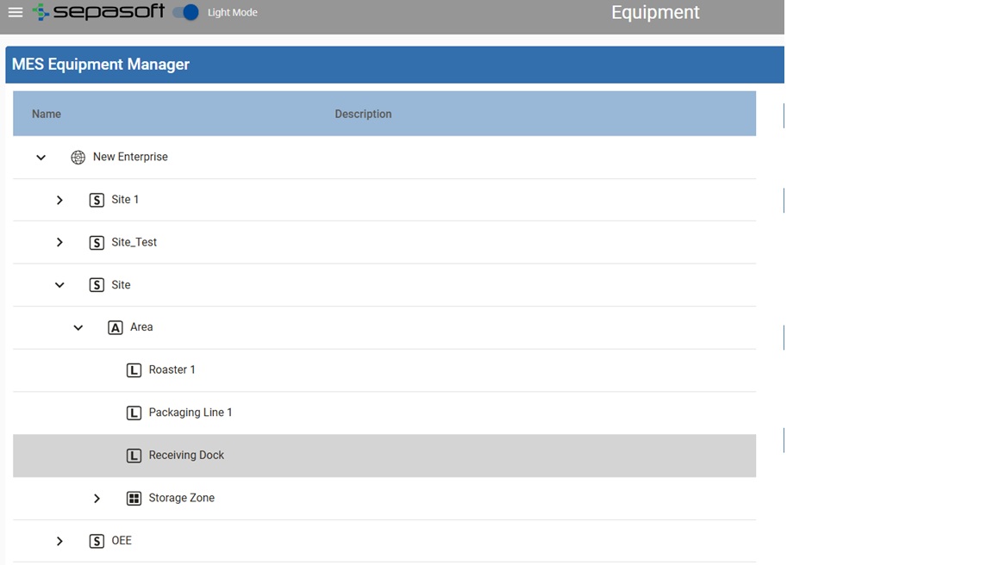Expand the Site_Test node

[59, 242]
